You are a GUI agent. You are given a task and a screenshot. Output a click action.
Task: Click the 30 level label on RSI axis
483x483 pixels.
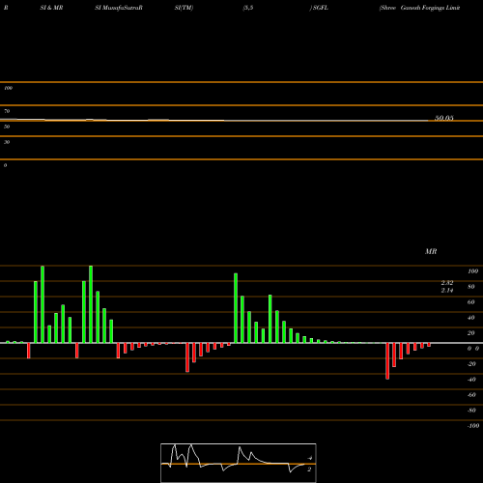7,142
